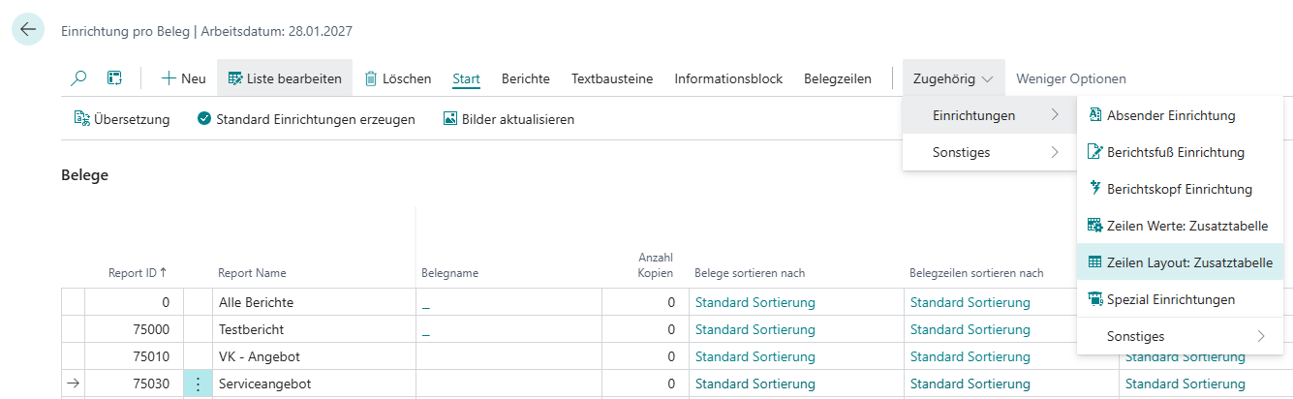Open Belege sortieren nach for Serviceangebot
This screenshot has width=1293, height=399.
click(755, 384)
